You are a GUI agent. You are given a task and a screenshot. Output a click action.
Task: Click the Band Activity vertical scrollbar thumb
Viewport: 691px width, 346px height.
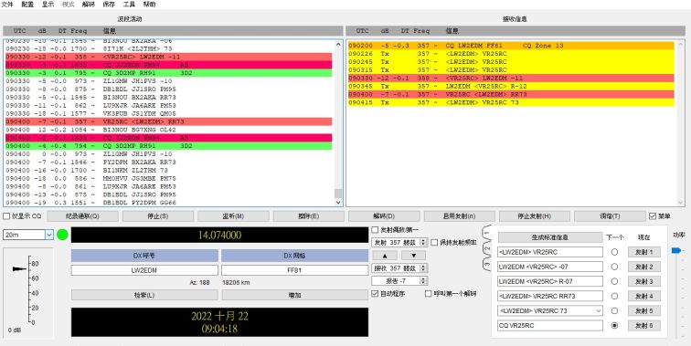point(338,194)
